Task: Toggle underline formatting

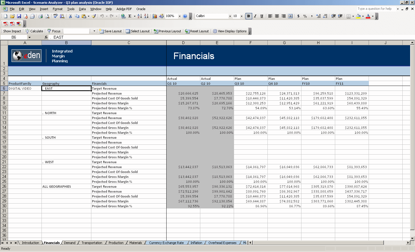Action: pos(262,16)
